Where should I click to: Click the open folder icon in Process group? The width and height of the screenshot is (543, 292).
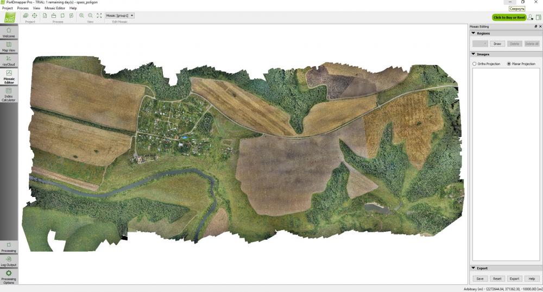[54, 16]
